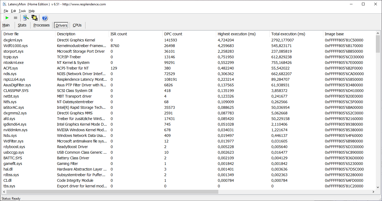This screenshot has width=382, height=201.
Task: Sort by the ISR count column header
Action: click(x=136, y=34)
